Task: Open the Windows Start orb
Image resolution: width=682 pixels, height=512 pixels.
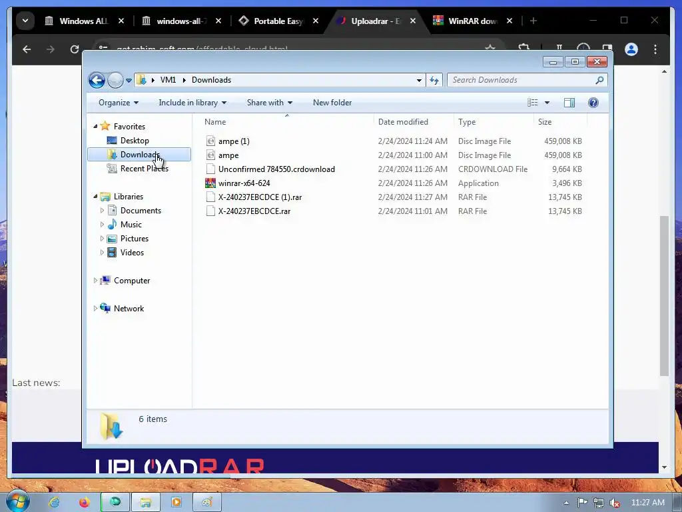Action: point(17,501)
